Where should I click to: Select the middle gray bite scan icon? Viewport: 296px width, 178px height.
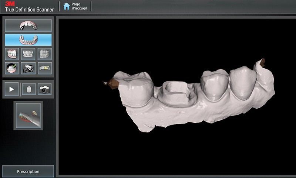28,54
